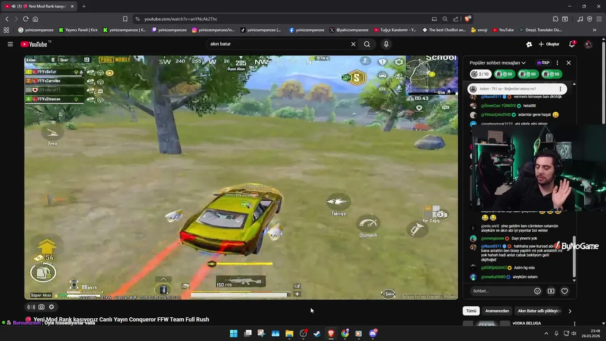Clear the search text 'akın batur'
This screenshot has height=341, width=606.
(353, 44)
